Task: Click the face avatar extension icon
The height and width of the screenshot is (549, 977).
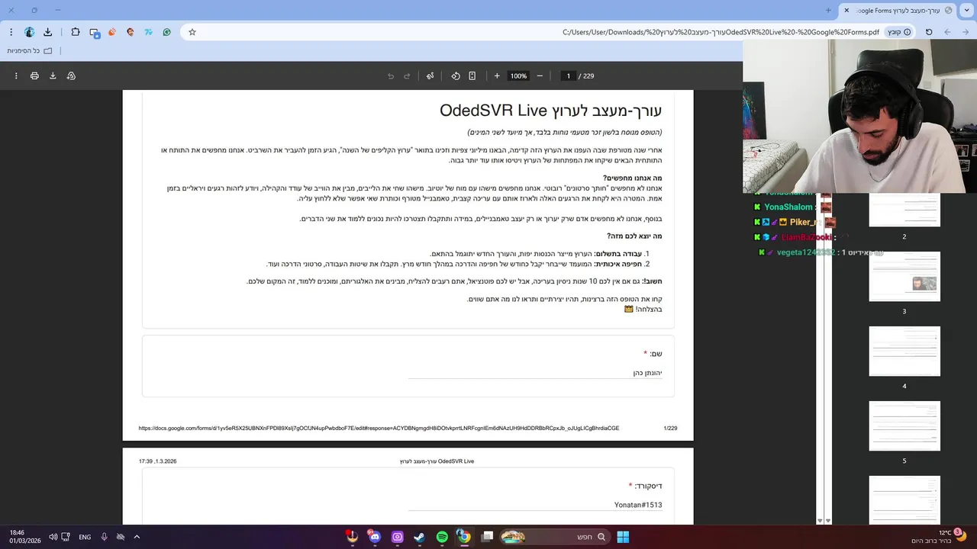Action: tap(131, 32)
